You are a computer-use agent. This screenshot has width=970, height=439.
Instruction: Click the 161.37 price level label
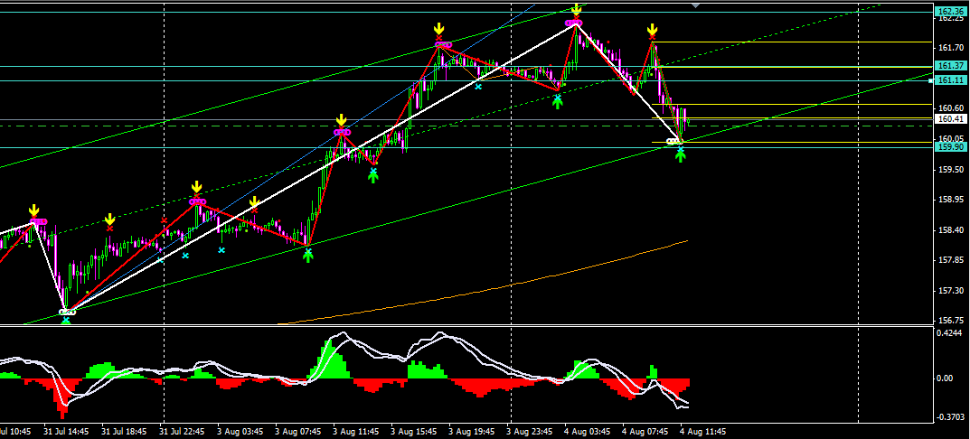pyautogui.click(x=949, y=66)
